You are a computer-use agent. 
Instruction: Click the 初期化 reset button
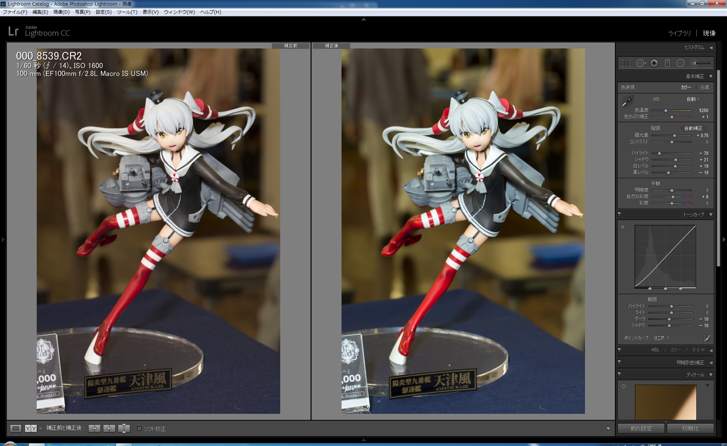pyautogui.click(x=690, y=429)
